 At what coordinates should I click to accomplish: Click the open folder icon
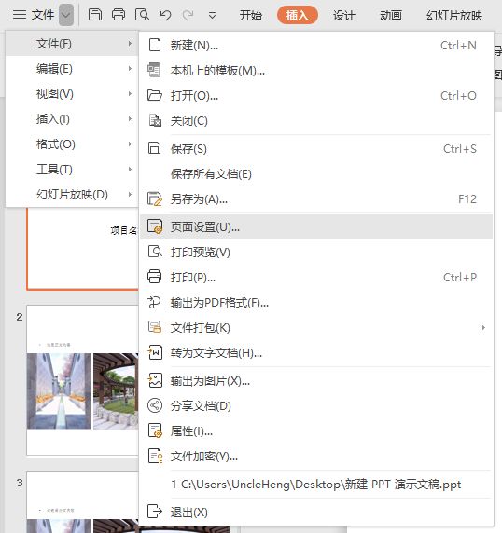click(155, 95)
